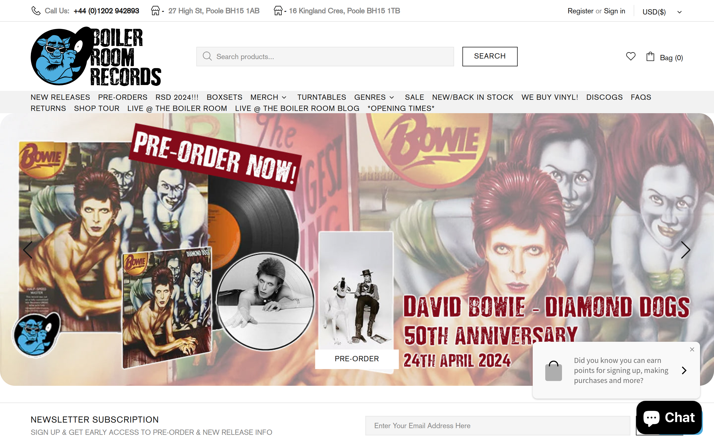The image size is (714, 446).
Task: Click the store icon for 27 High St
Action: tap(155, 11)
